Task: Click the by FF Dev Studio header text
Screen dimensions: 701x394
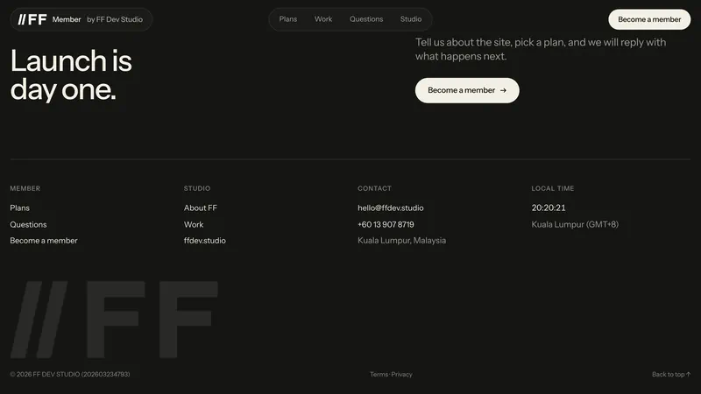Action: pyautogui.click(x=115, y=19)
